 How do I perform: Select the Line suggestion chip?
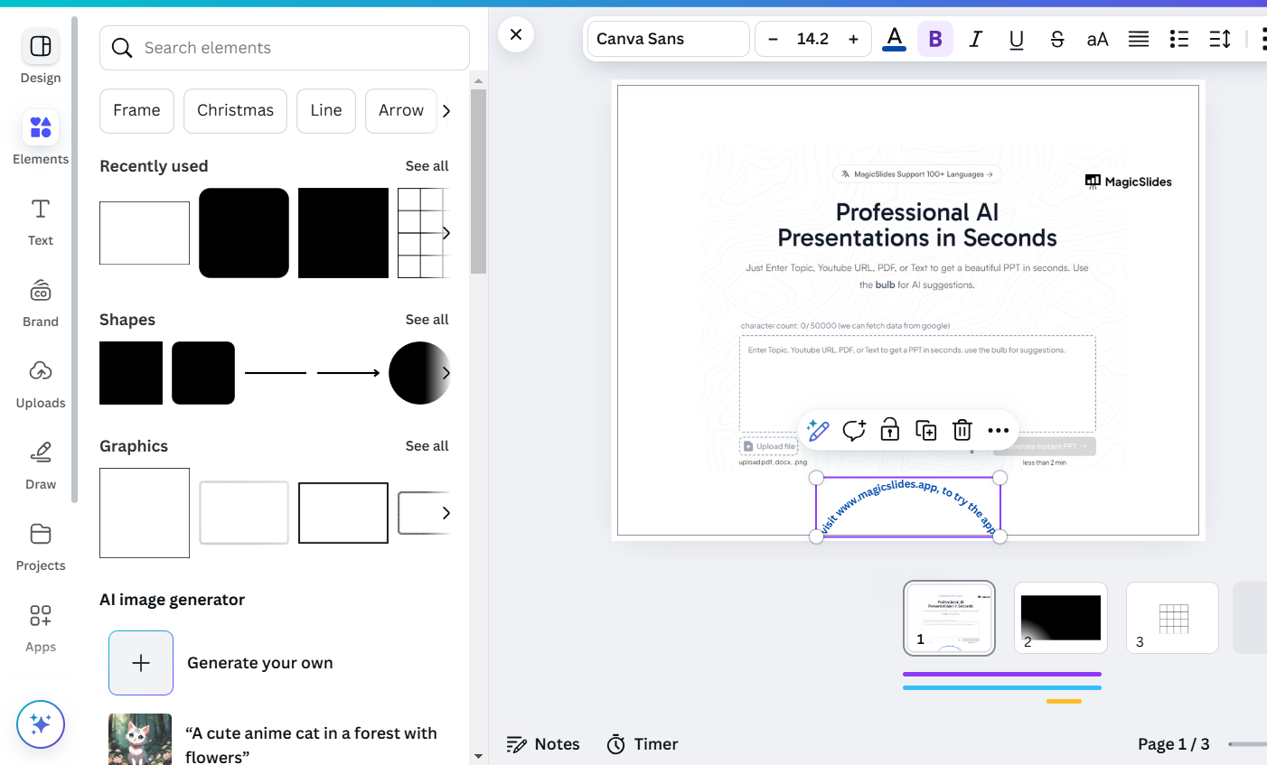[x=326, y=110]
